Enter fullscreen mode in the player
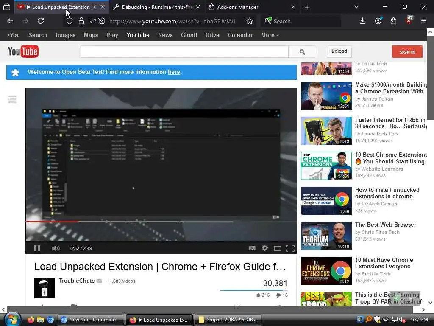This screenshot has width=434, height=326. point(290,248)
